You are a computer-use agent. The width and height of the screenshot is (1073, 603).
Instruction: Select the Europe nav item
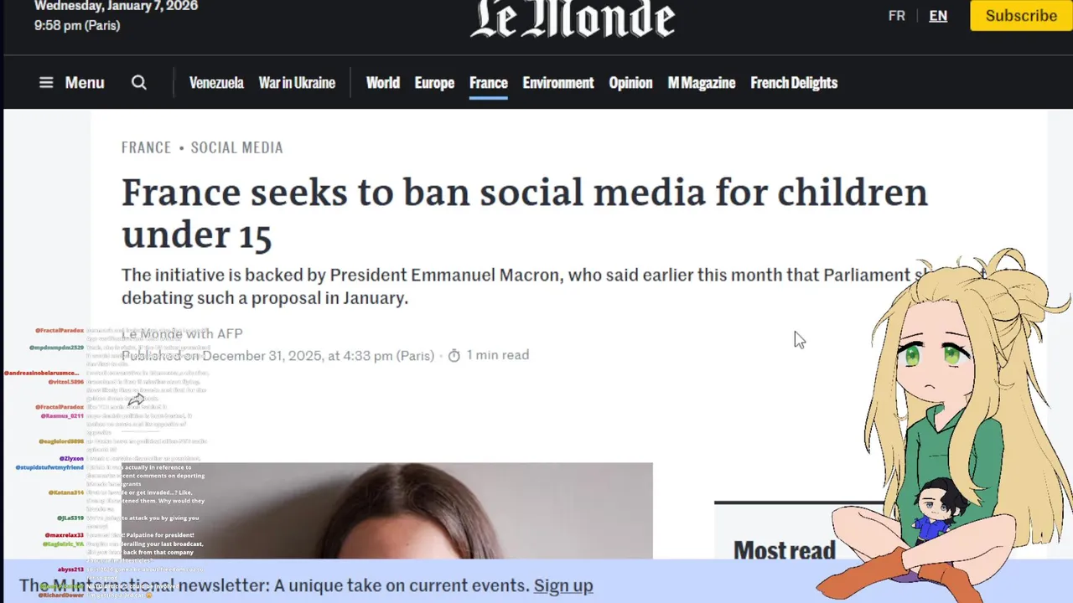[x=434, y=83]
